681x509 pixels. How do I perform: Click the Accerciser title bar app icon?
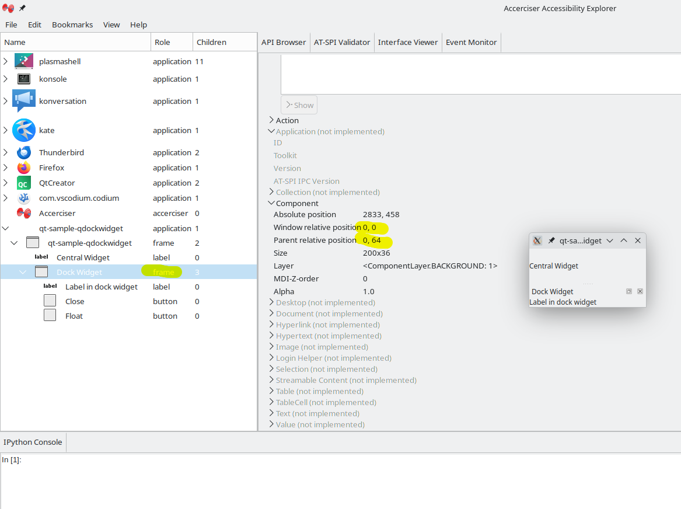[8, 8]
